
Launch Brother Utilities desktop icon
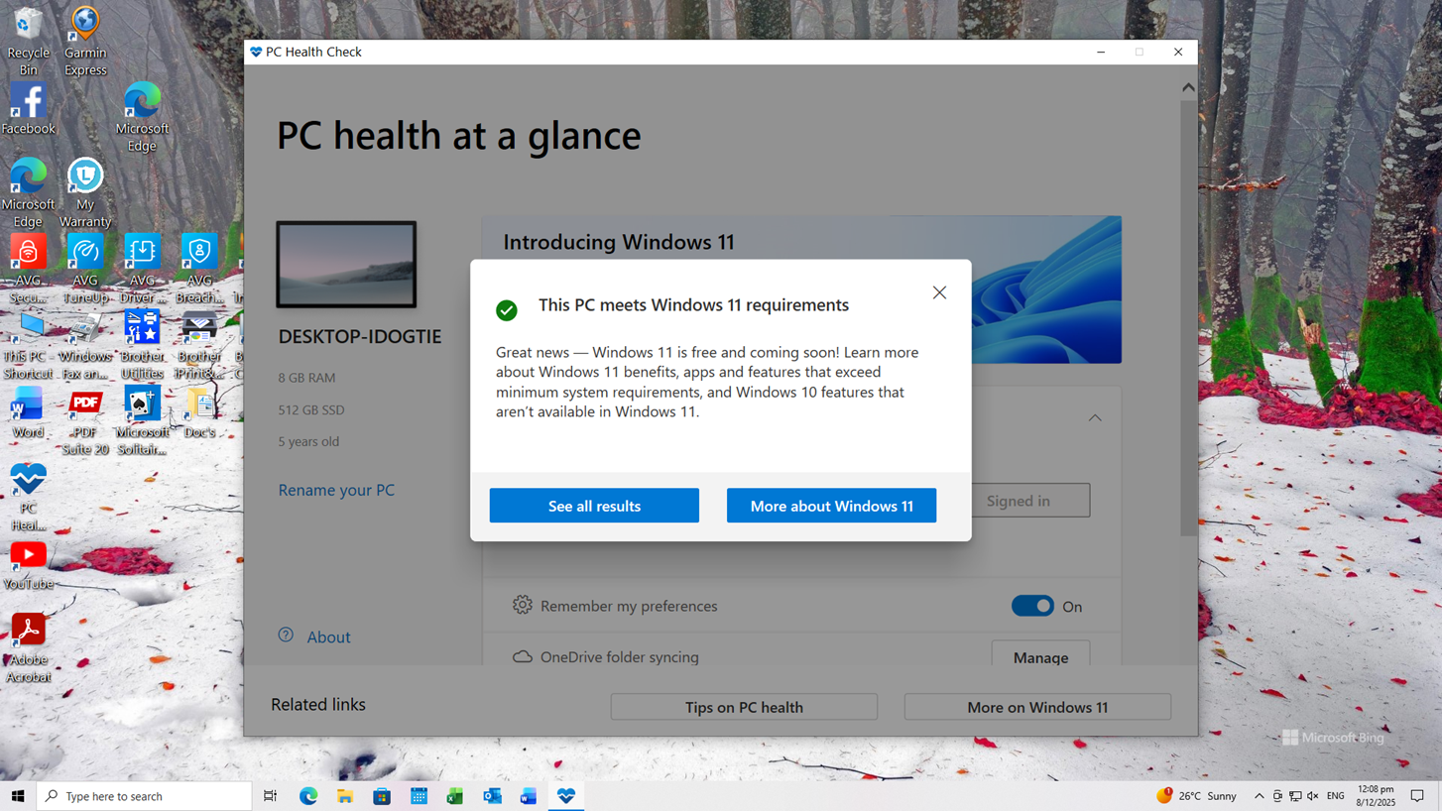pyautogui.click(x=142, y=346)
